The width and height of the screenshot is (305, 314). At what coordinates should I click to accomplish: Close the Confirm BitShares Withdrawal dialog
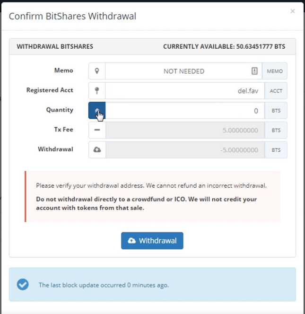pos(293,11)
